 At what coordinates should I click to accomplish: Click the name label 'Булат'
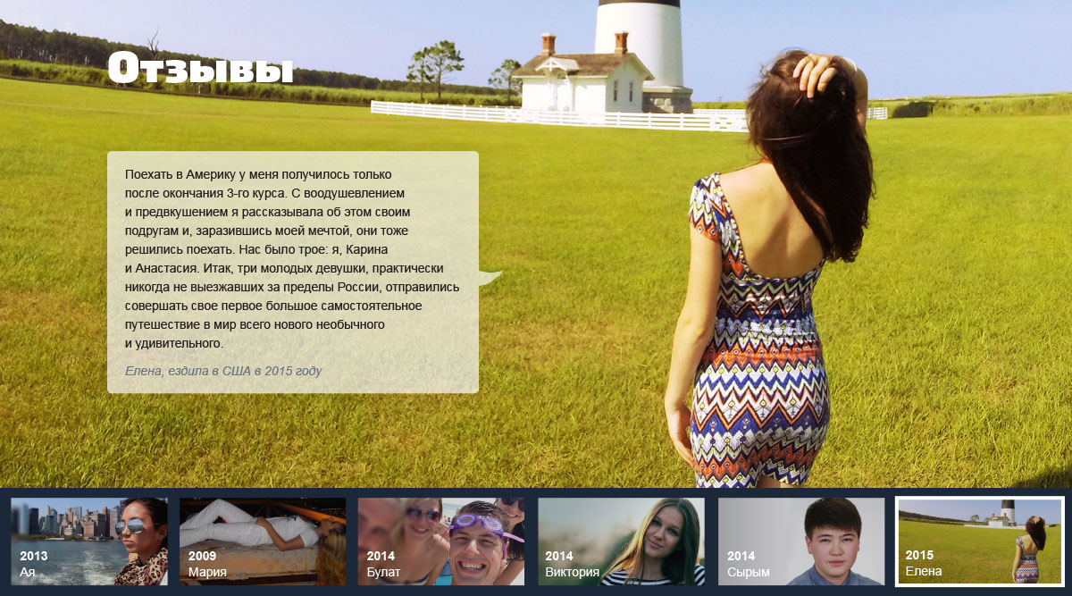(383, 572)
